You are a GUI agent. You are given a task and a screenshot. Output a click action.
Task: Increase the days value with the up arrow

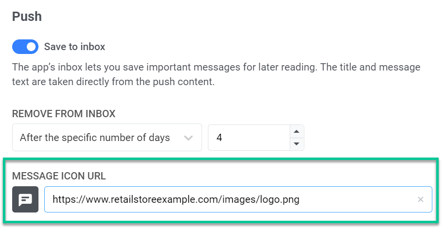pos(297,131)
